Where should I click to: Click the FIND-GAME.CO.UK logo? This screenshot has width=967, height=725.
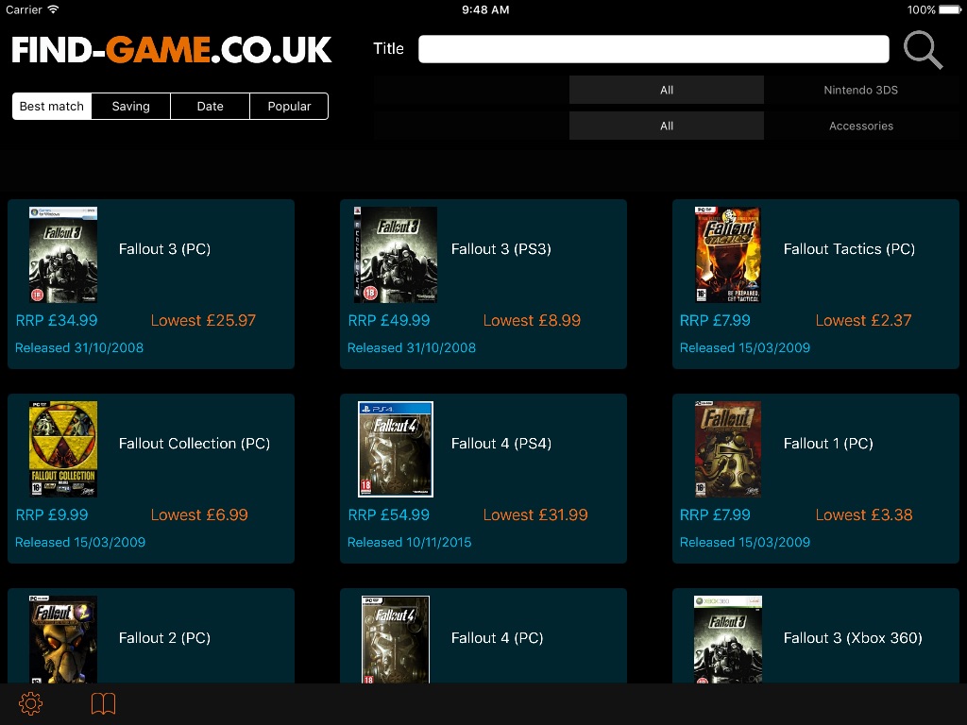pyautogui.click(x=172, y=50)
